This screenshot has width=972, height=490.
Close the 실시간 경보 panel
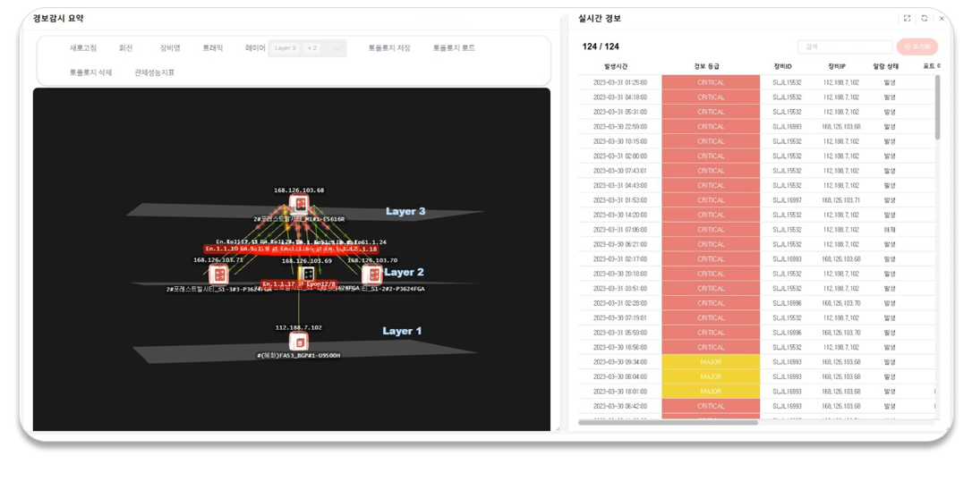942,19
